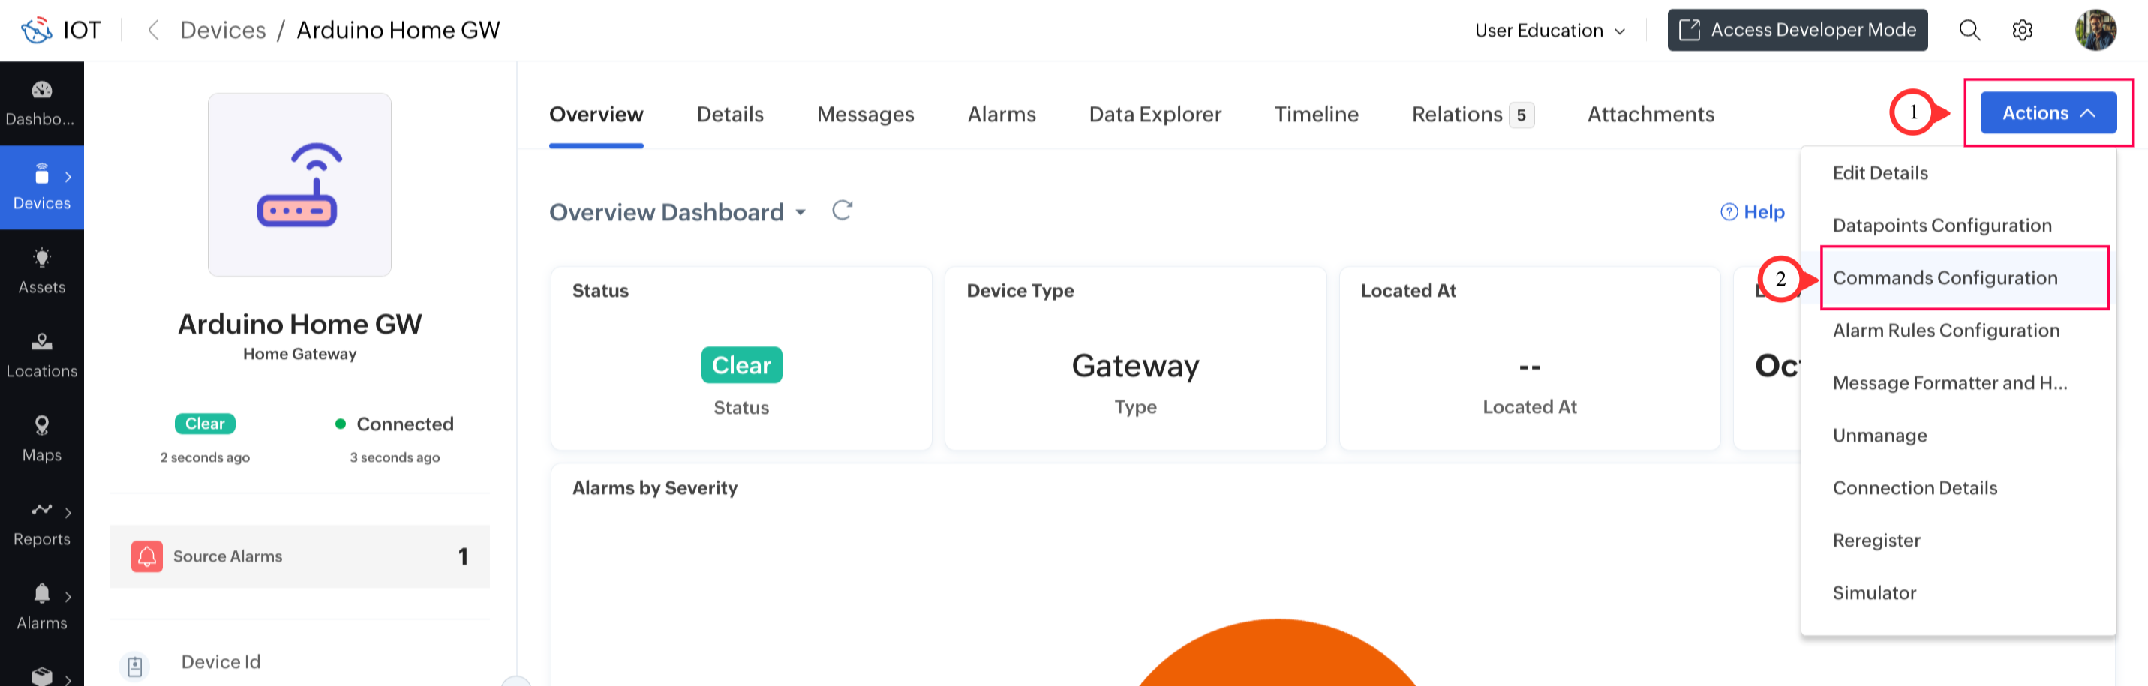Switch to the Details tab
The image size is (2148, 686).
tap(729, 114)
